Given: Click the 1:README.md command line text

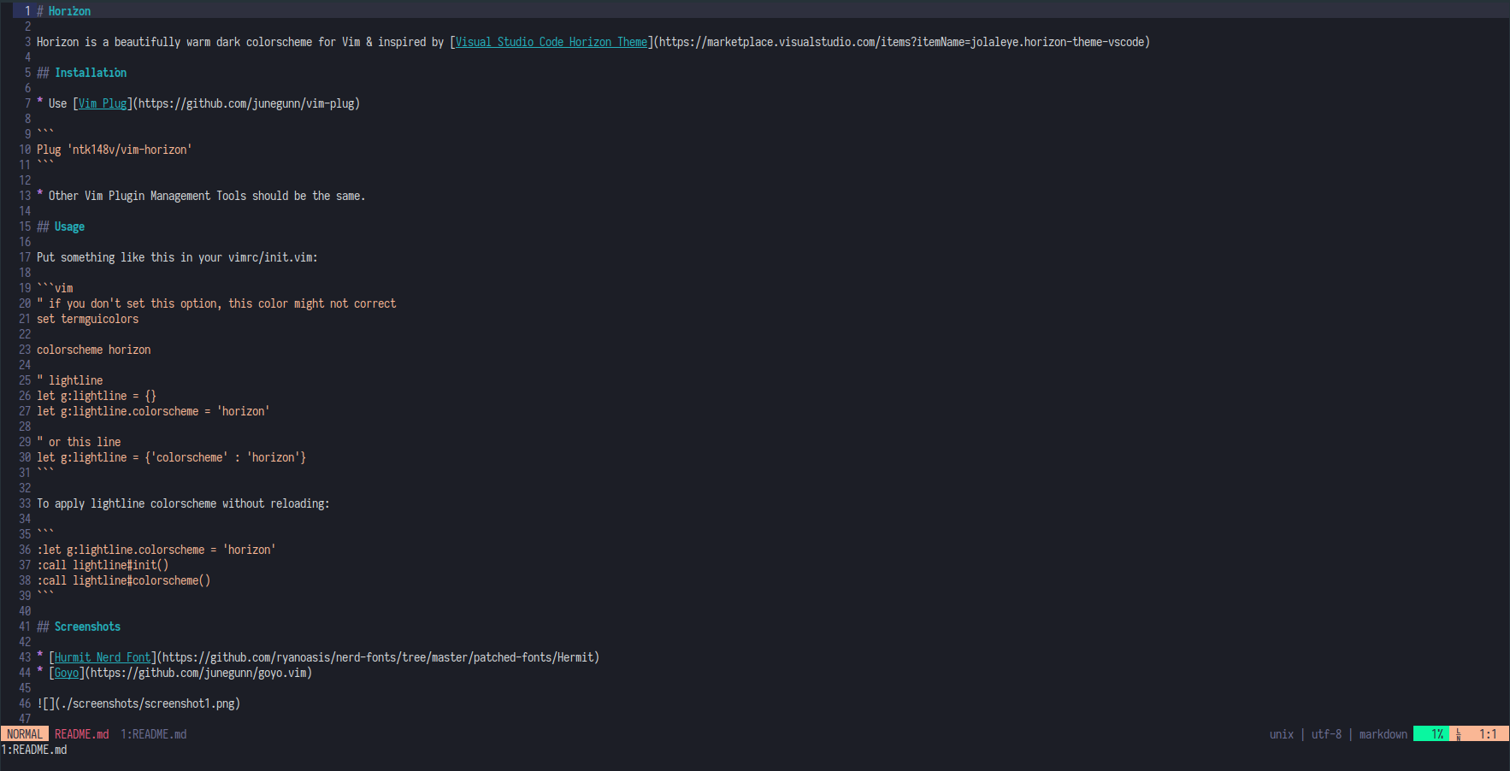Looking at the screenshot, I should (x=34, y=750).
